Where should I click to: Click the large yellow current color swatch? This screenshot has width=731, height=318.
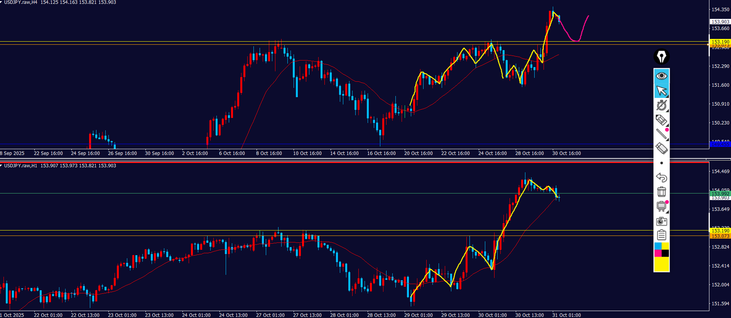click(x=661, y=264)
